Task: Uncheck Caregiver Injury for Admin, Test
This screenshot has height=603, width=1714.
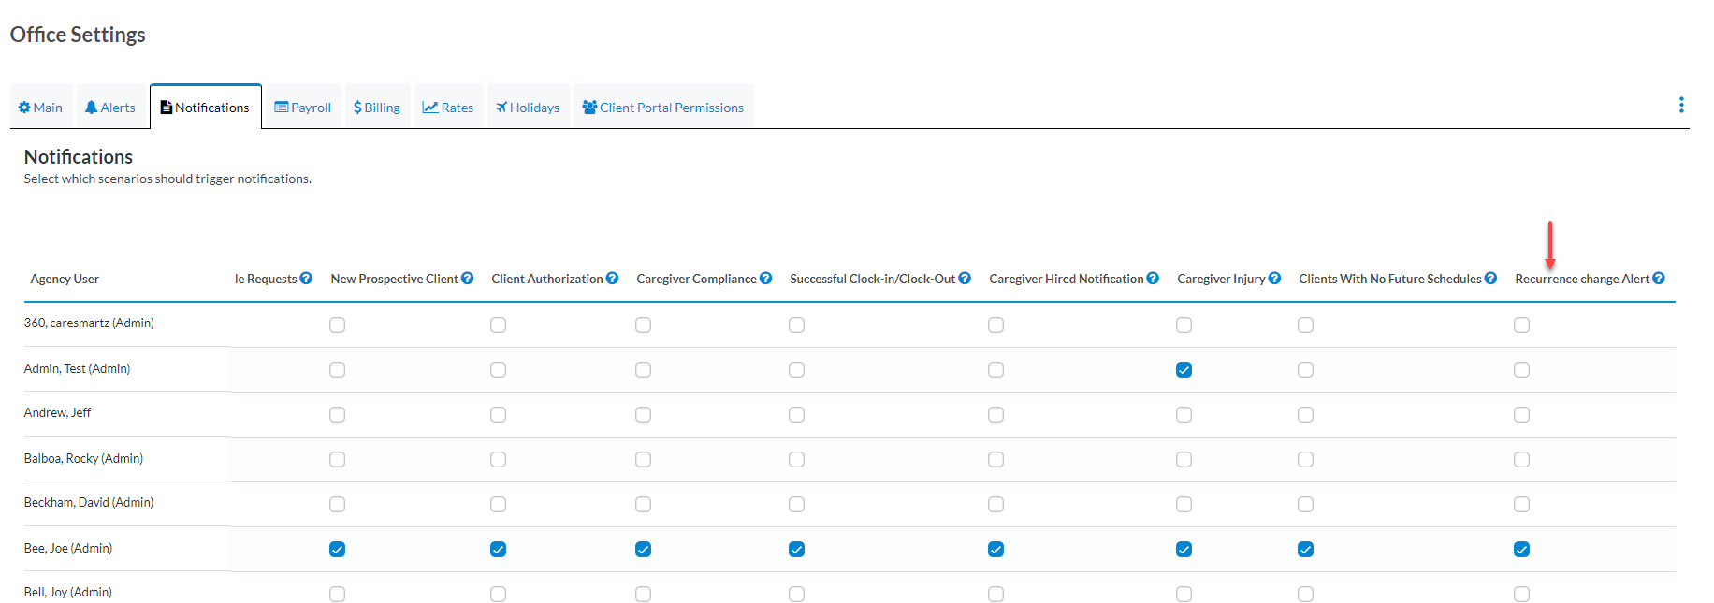Action: [1184, 370]
